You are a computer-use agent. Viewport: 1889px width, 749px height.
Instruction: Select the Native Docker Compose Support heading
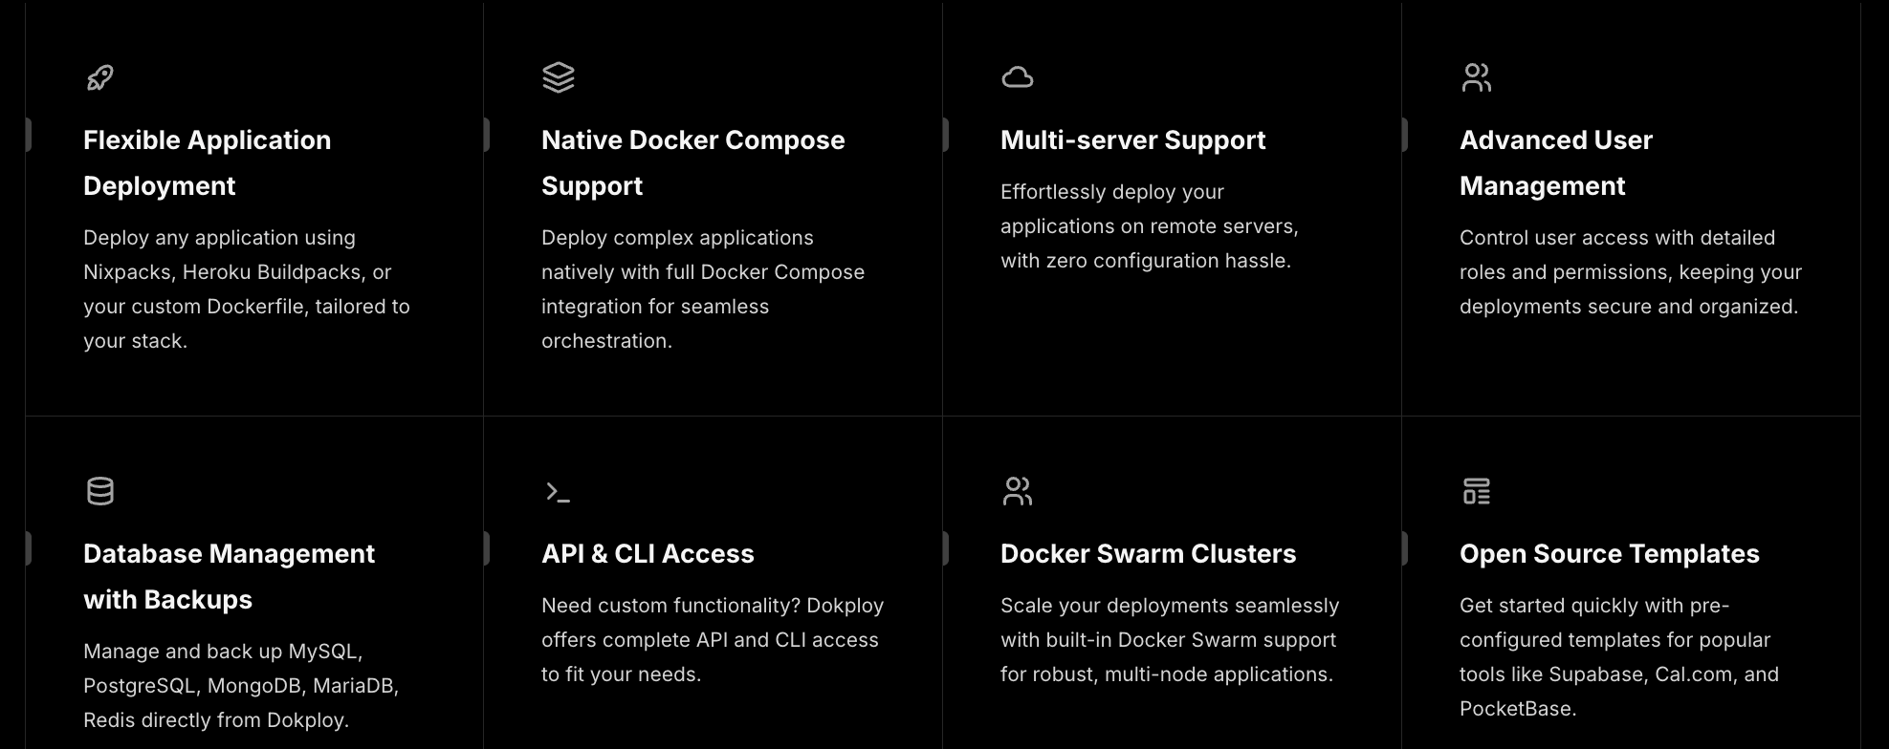693,162
